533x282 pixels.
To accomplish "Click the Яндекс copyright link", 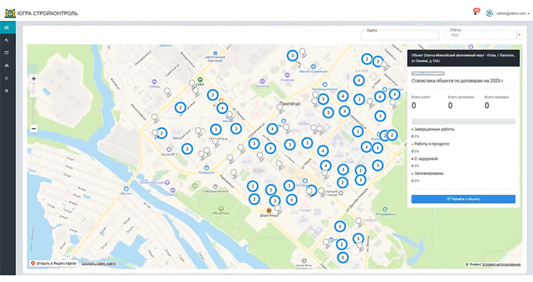I will [473, 264].
